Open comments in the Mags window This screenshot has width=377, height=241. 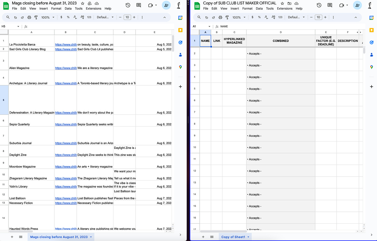point(139,5)
